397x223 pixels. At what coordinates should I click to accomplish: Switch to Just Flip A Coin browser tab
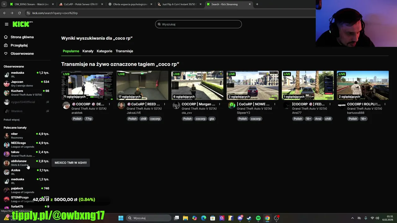(x=179, y=4)
